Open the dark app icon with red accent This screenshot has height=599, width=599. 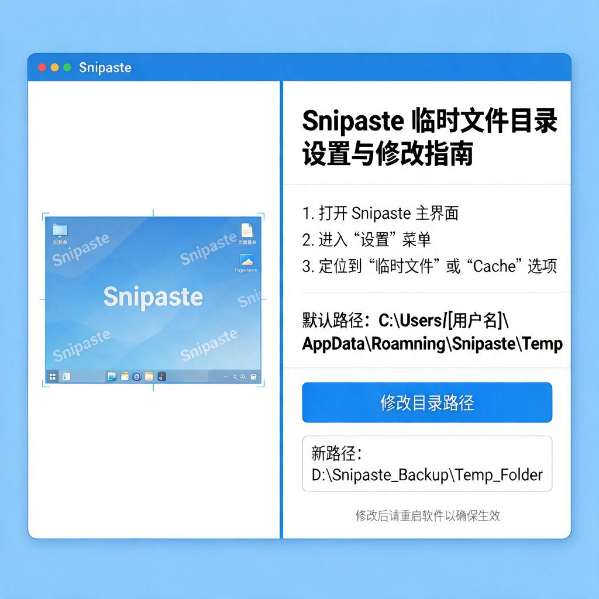pos(161,377)
